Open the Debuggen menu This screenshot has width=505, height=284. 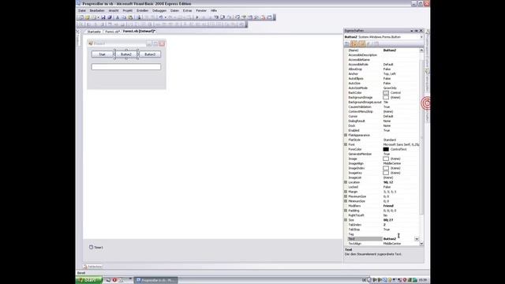[159, 10]
